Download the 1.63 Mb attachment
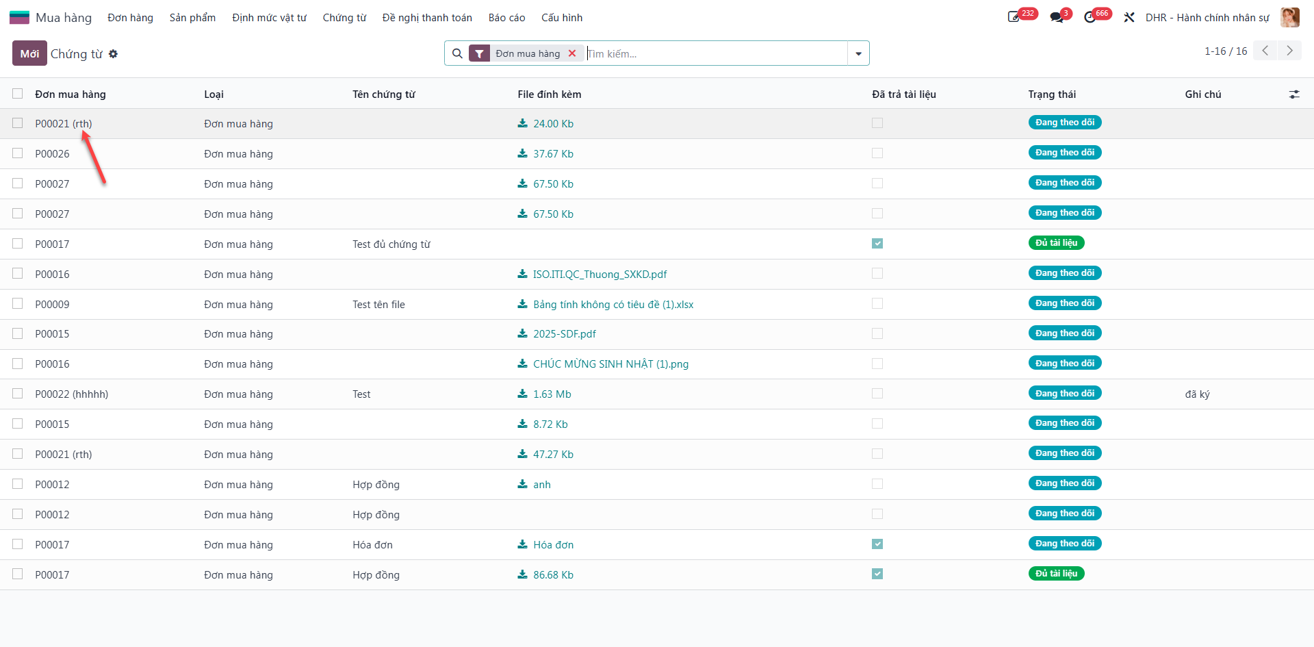The height and width of the screenshot is (647, 1314). pyautogui.click(x=544, y=394)
